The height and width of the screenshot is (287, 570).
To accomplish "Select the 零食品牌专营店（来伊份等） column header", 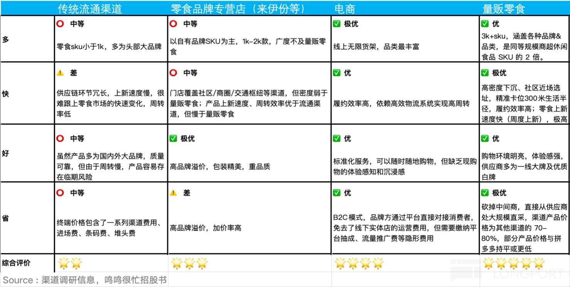I will [239, 9].
